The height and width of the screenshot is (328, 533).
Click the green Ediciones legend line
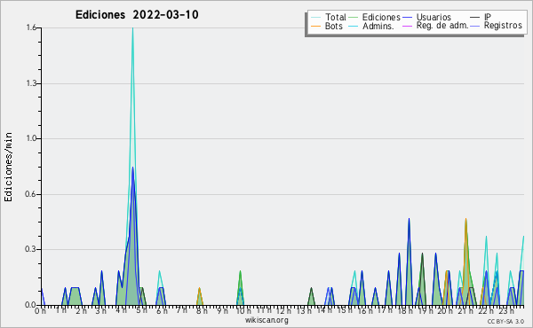point(354,17)
